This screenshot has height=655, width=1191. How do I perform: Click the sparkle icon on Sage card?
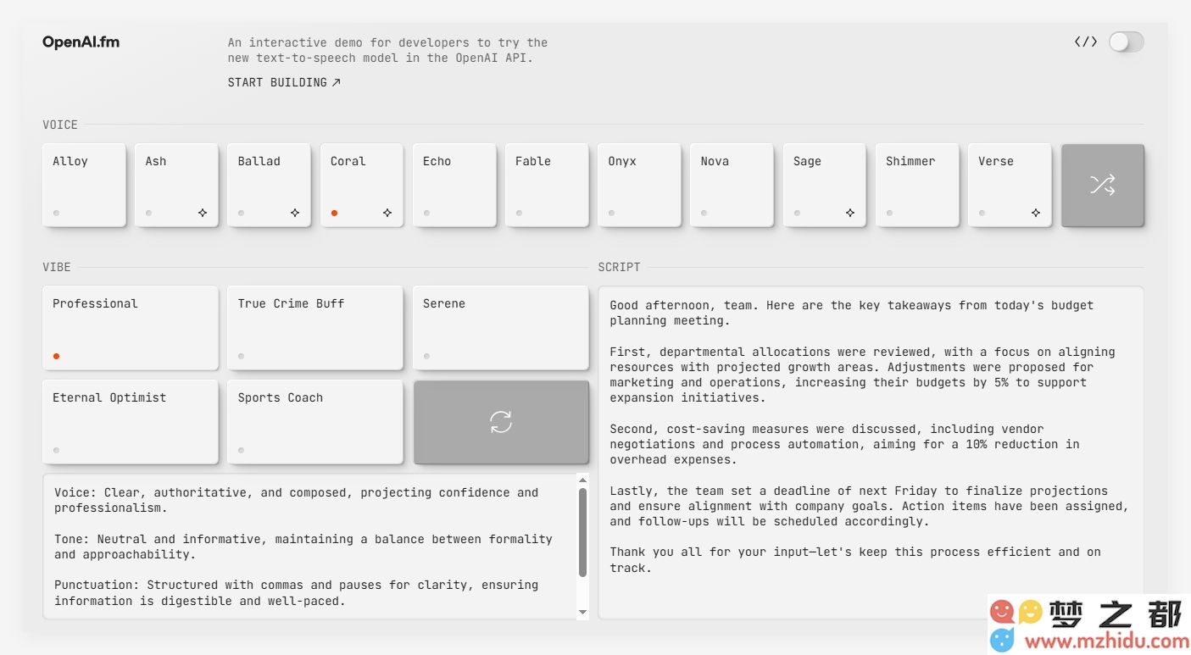pyautogui.click(x=850, y=213)
